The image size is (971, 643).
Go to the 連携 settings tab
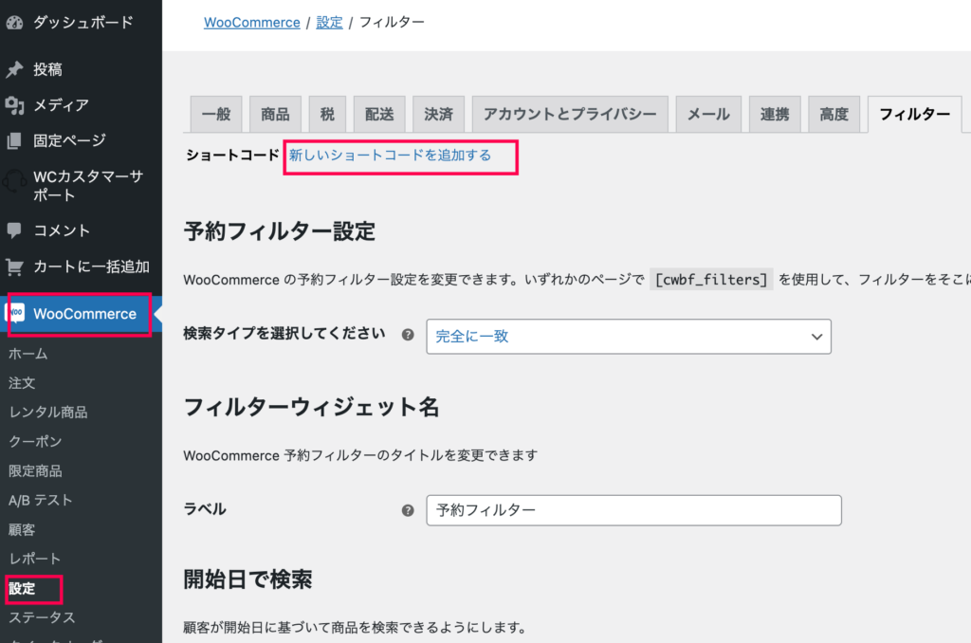pos(775,115)
